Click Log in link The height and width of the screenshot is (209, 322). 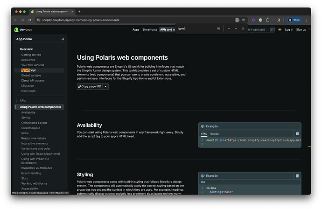click(x=289, y=29)
